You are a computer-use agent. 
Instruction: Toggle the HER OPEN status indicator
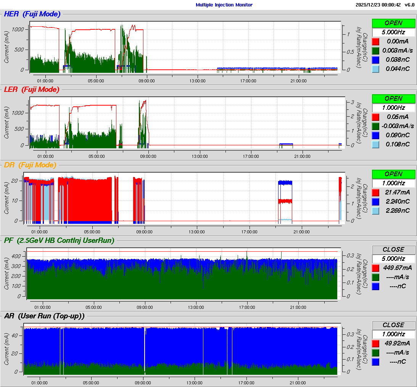coord(393,23)
